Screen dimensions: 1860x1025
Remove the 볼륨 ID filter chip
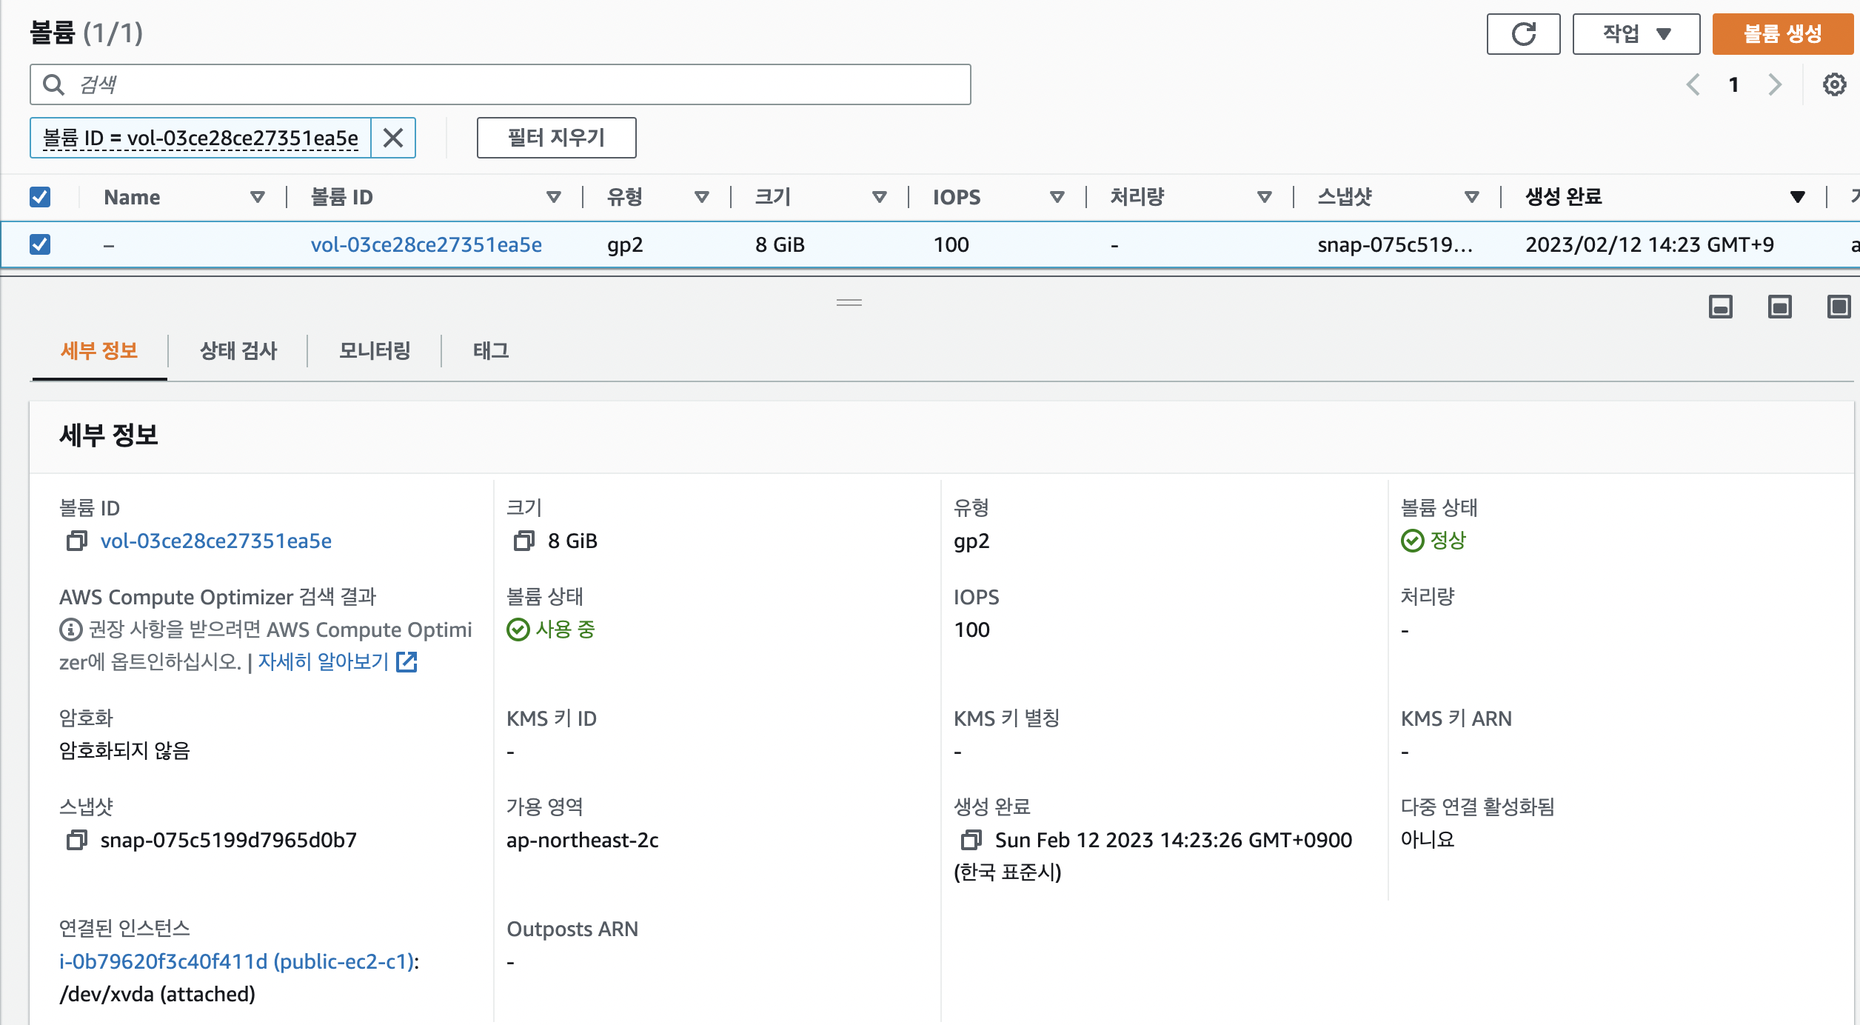pyautogui.click(x=393, y=138)
